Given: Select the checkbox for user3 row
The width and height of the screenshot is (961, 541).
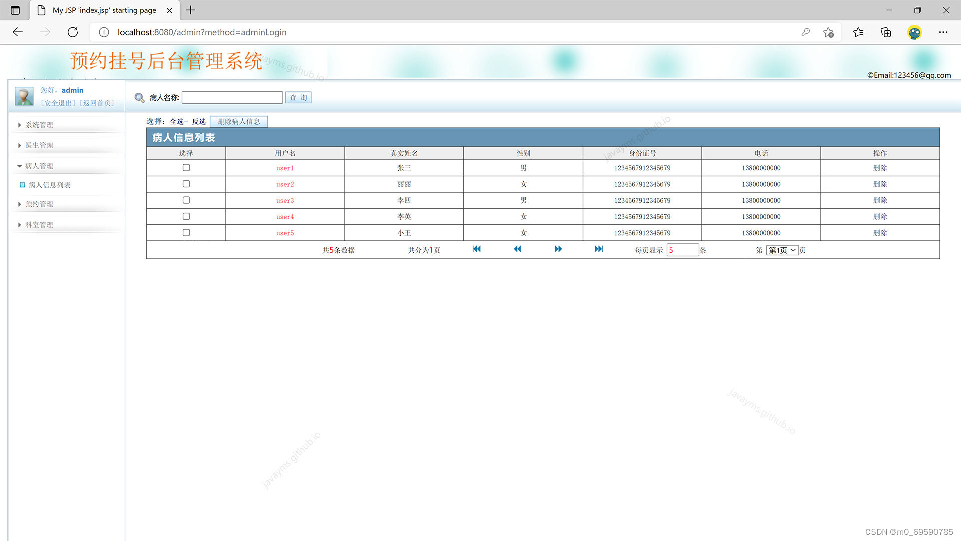Looking at the screenshot, I should tap(186, 200).
